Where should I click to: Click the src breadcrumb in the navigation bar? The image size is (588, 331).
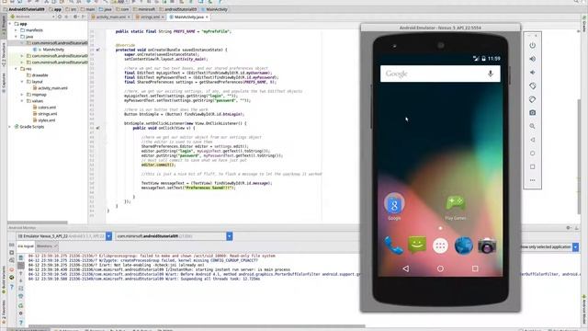pos(72,9)
